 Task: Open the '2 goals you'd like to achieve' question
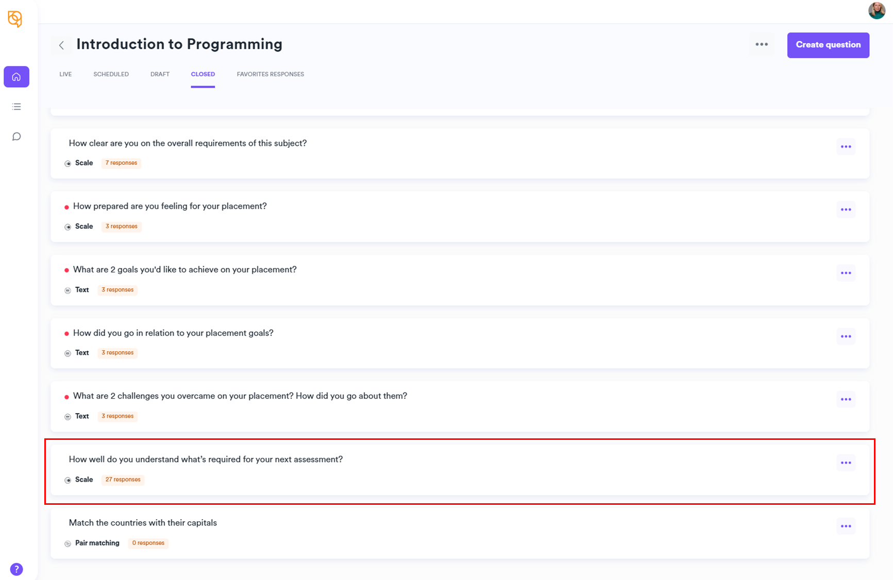(x=184, y=269)
